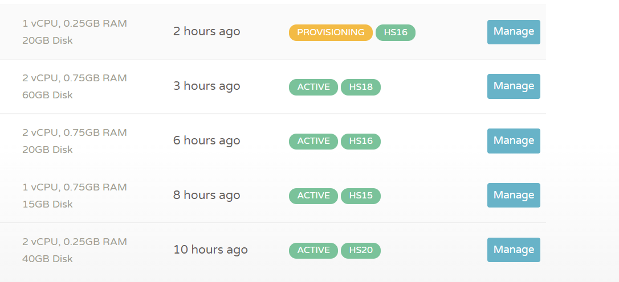This screenshot has width=619, height=282.
Task: Open Manage for the HS18 server
Action: click(x=514, y=86)
